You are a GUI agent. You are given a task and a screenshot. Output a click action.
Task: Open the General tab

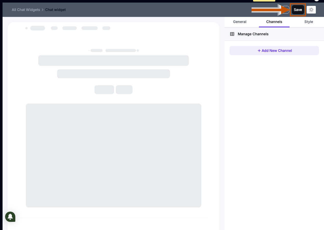240,22
